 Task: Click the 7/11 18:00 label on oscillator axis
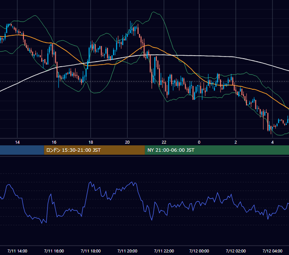(x=91, y=251)
